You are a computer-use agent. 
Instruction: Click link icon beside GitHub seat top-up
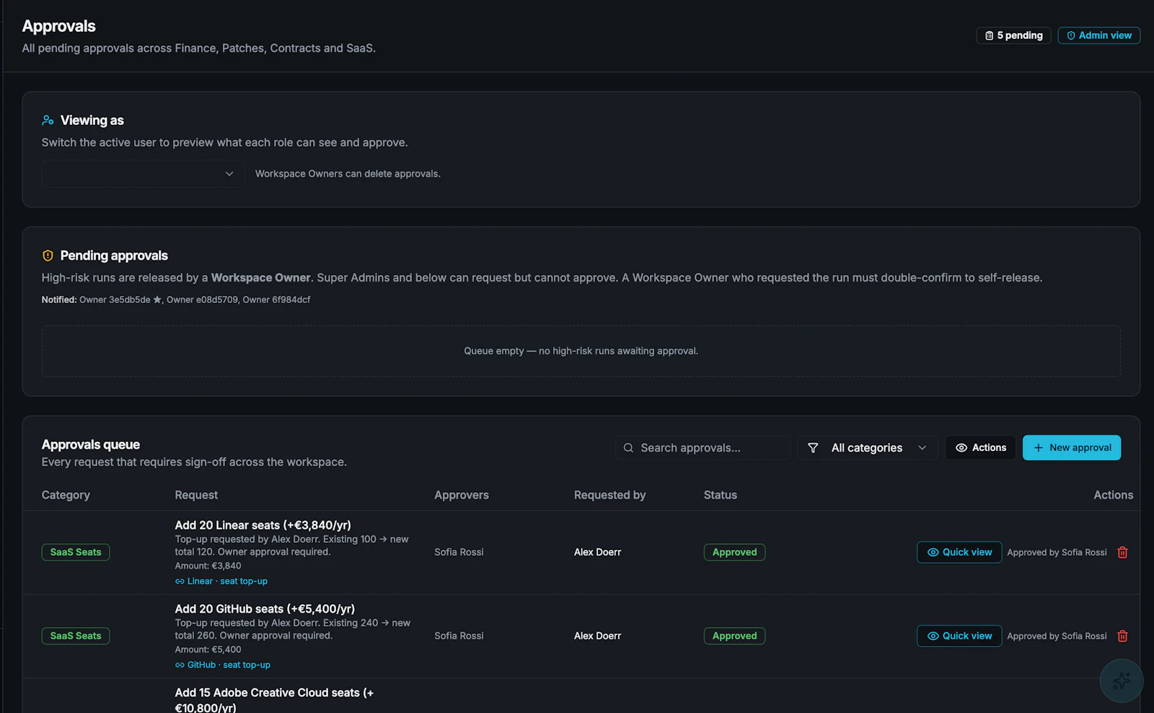[180, 665]
